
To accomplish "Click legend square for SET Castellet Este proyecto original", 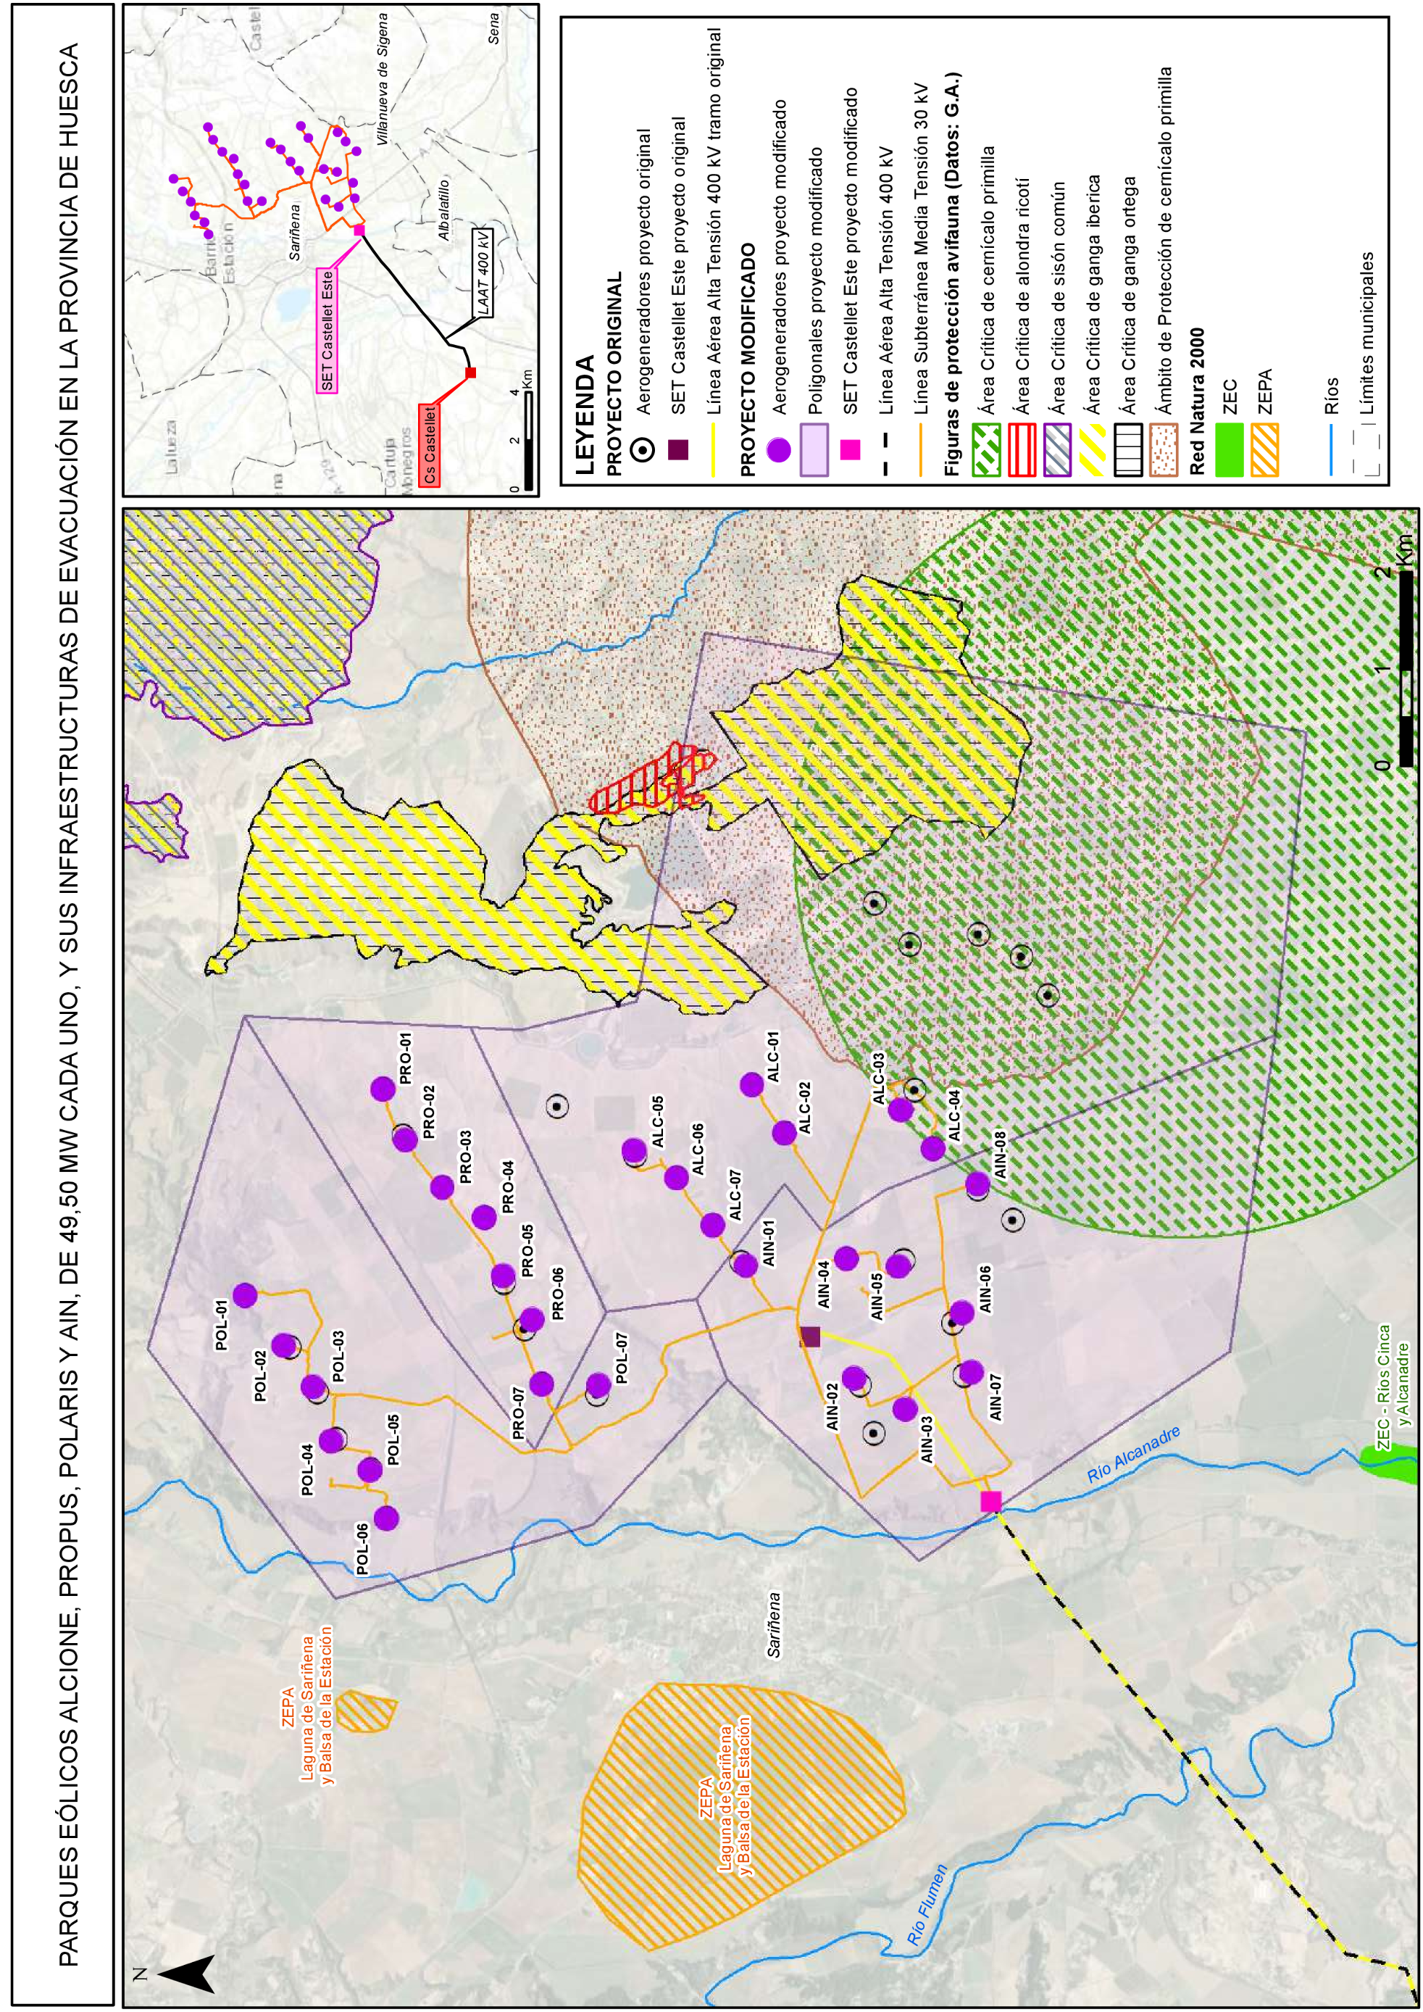I will [679, 450].
